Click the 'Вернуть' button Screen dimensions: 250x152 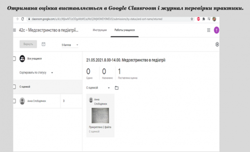point(28,44)
